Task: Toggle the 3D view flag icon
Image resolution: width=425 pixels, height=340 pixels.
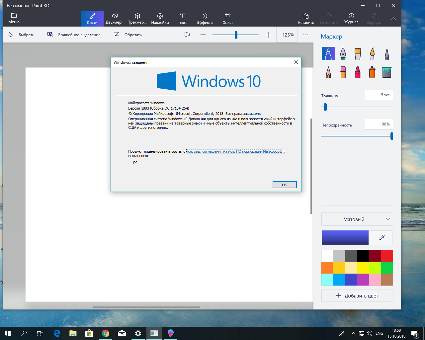Action: point(187,35)
